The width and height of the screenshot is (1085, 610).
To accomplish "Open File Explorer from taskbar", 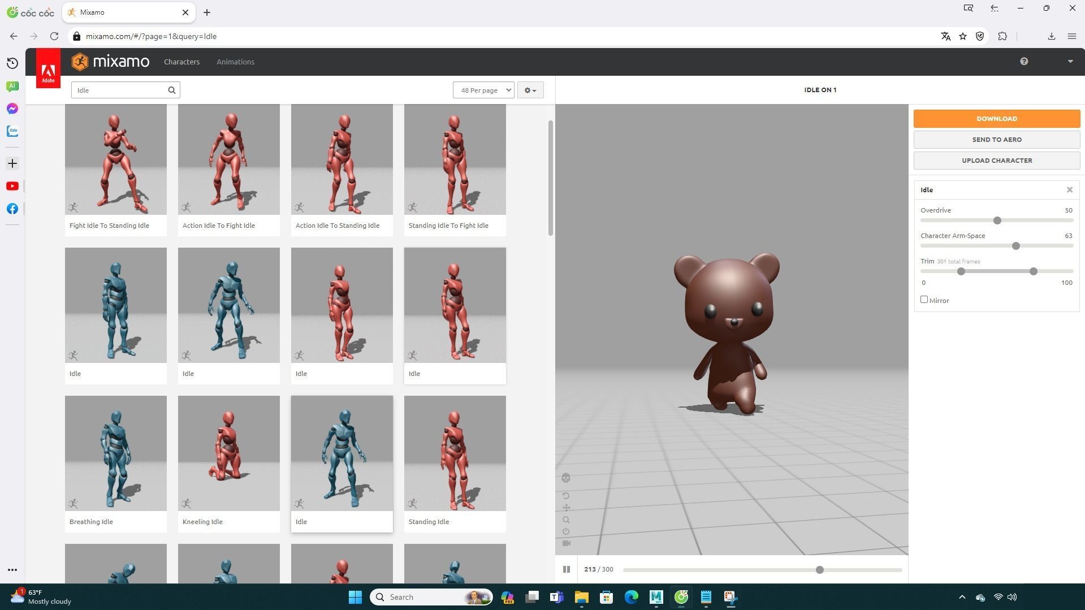I will tap(581, 597).
